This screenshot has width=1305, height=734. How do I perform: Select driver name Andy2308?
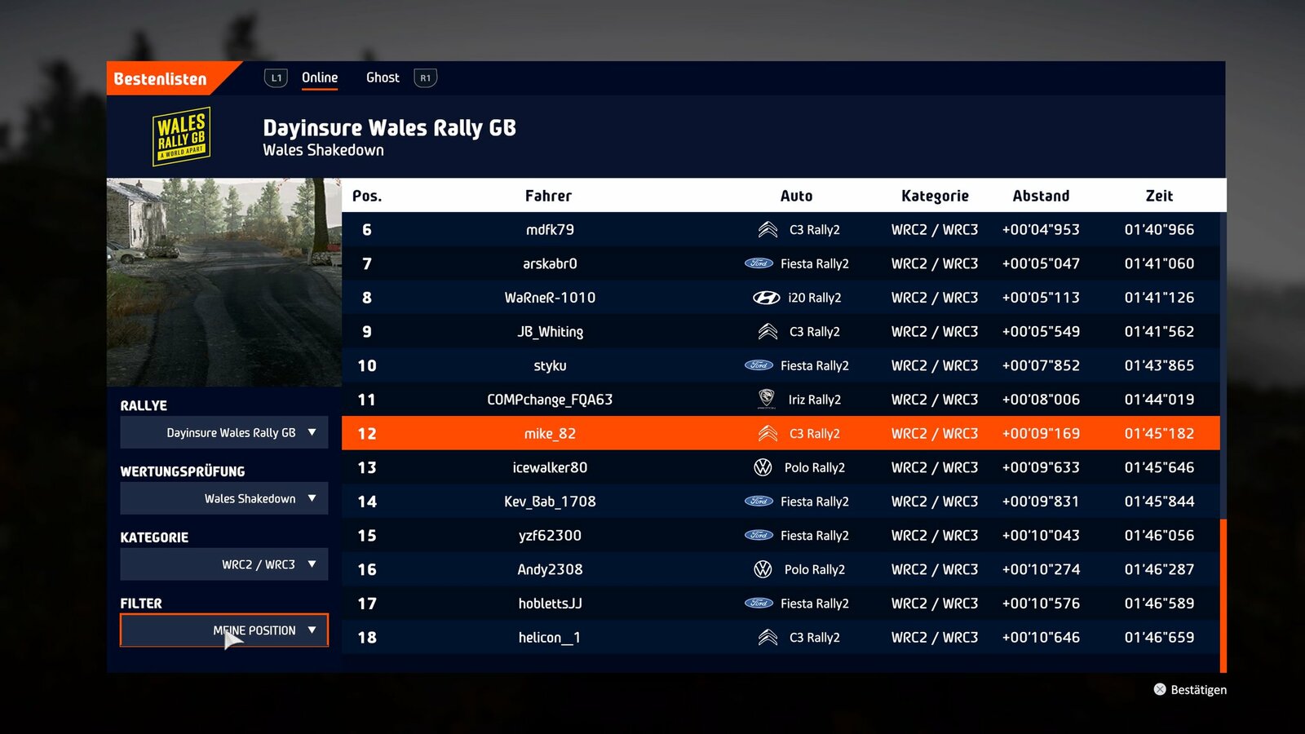click(550, 569)
